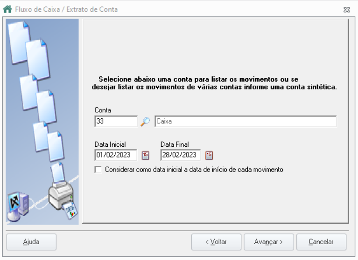Click the Cancelar button
The image size is (358, 260).
[321, 242]
